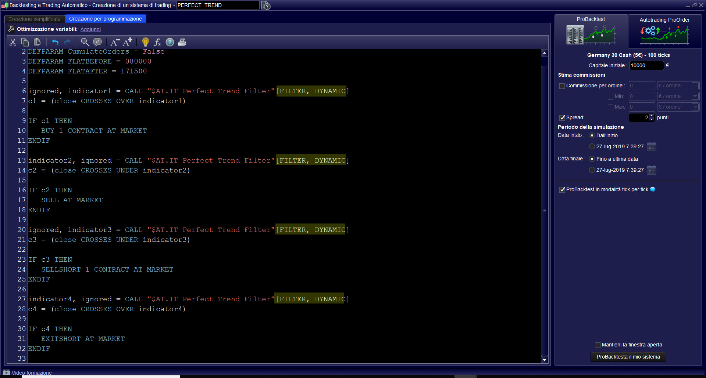Open the Max commission unit dropdown

(x=695, y=107)
